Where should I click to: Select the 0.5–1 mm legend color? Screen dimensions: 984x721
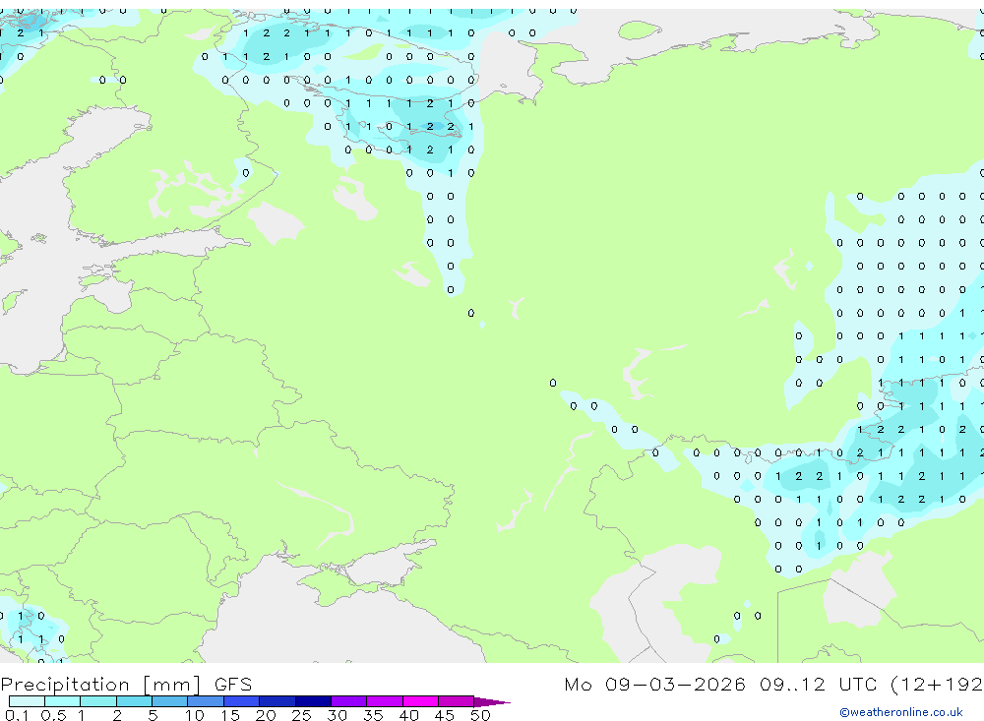62,701
